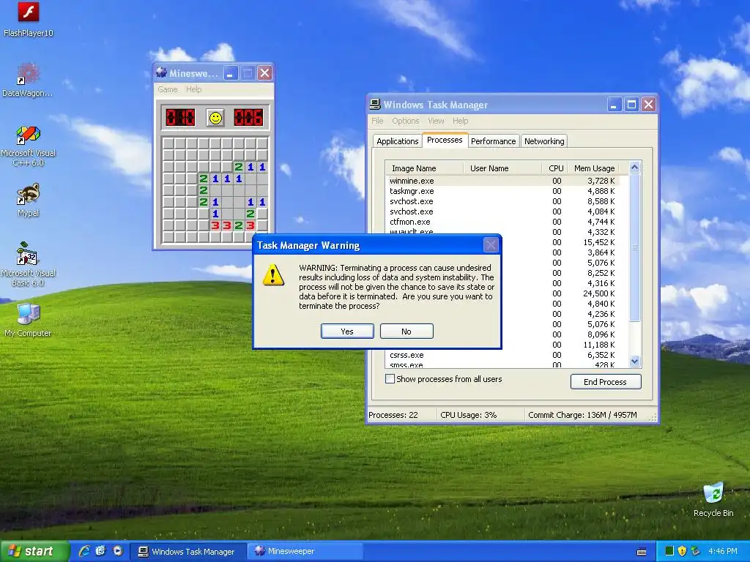
Task: Click the Minesweeper mine counter display
Action: [x=180, y=118]
